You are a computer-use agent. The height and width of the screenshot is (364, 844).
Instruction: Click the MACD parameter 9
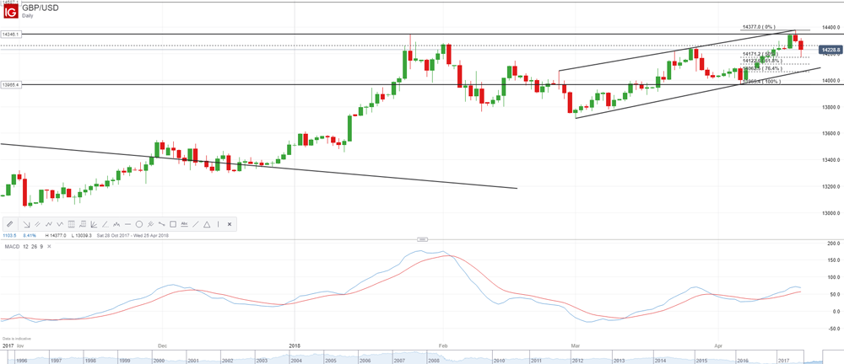pos(41,246)
